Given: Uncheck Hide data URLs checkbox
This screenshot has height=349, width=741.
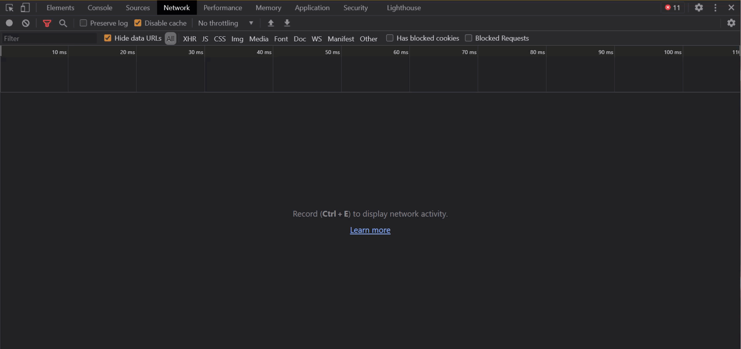Looking at the screenshot, I should click(x=108, y=38).
